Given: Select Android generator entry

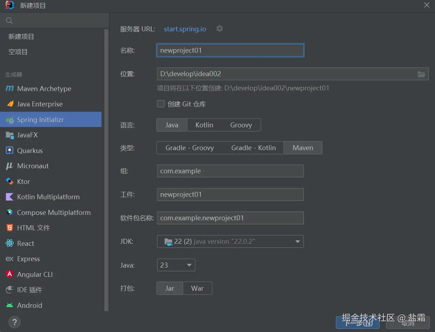Looking at the screenshot, I should point(51,305).
